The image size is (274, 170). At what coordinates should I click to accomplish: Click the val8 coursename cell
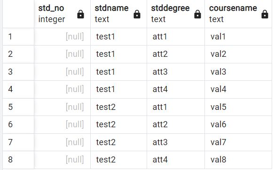pyautogui.click(x=238, y=160)
